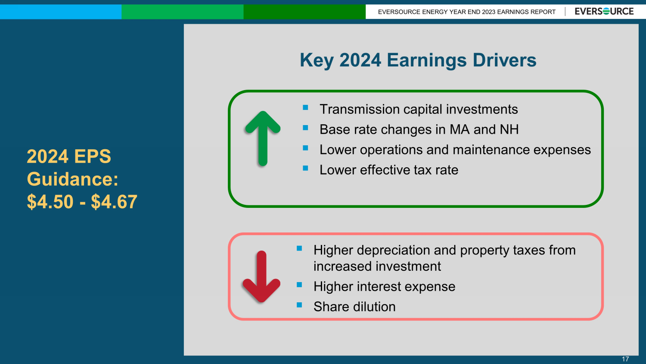Click the bullet beside Lower effective tax rate
Viewport: 646px width, 364px height.
coord(305,169)
